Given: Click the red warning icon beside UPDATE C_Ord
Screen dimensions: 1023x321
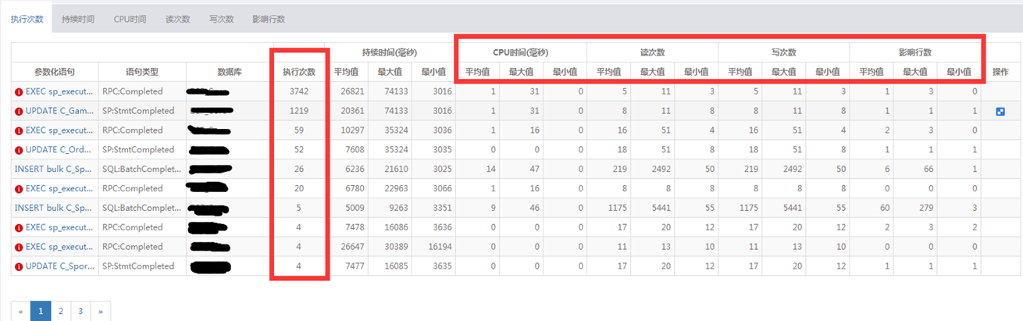Looking at the screenshot, I should (x=19, y=150).
